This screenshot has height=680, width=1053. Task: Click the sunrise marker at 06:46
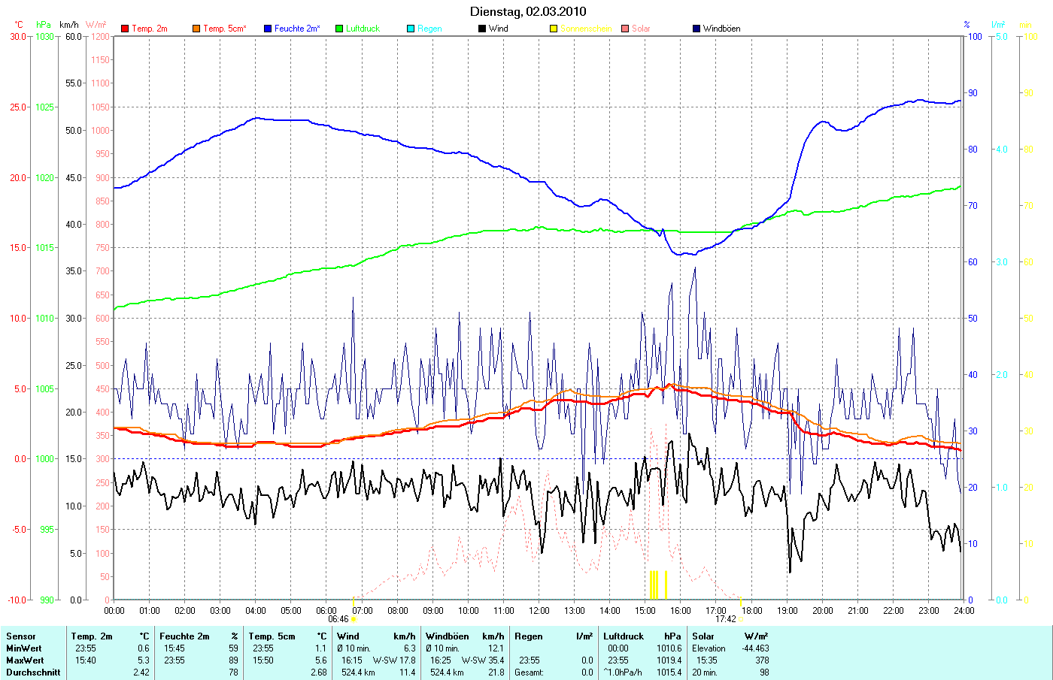coord(354,619)
